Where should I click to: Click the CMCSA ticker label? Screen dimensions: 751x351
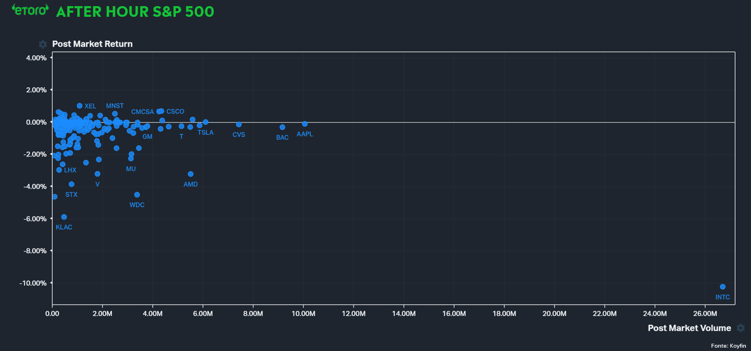point(143,112)
